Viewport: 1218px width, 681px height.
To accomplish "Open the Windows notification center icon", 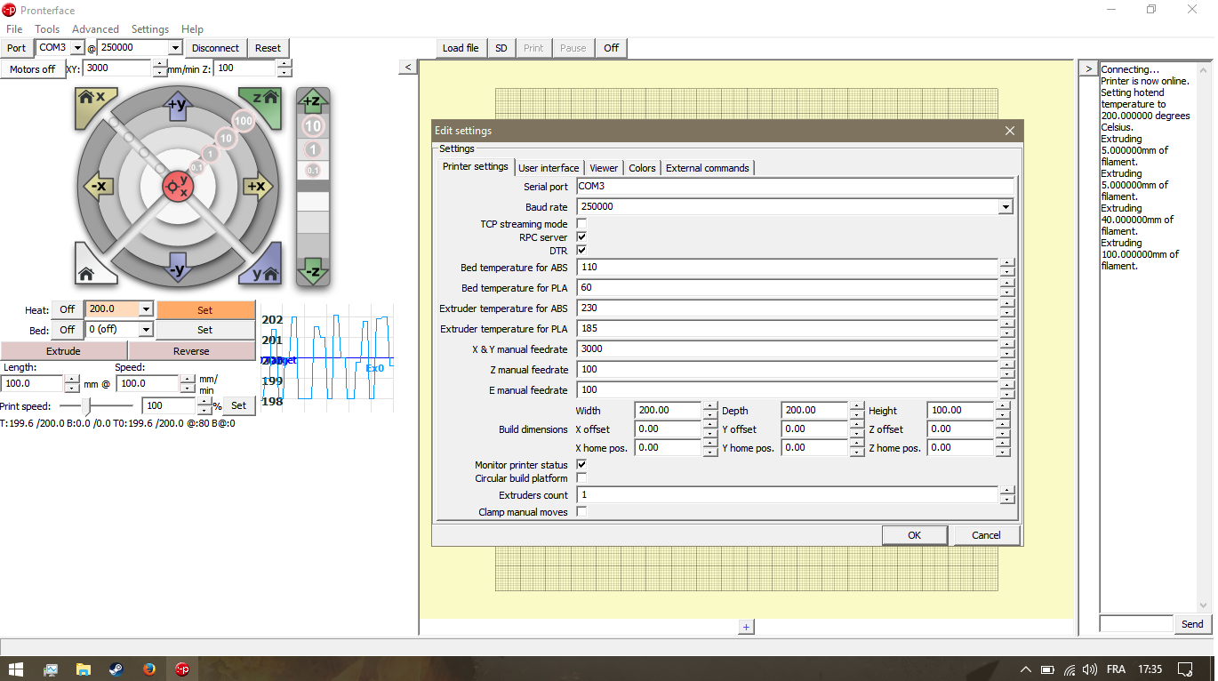I will [x=1184, y=669].
